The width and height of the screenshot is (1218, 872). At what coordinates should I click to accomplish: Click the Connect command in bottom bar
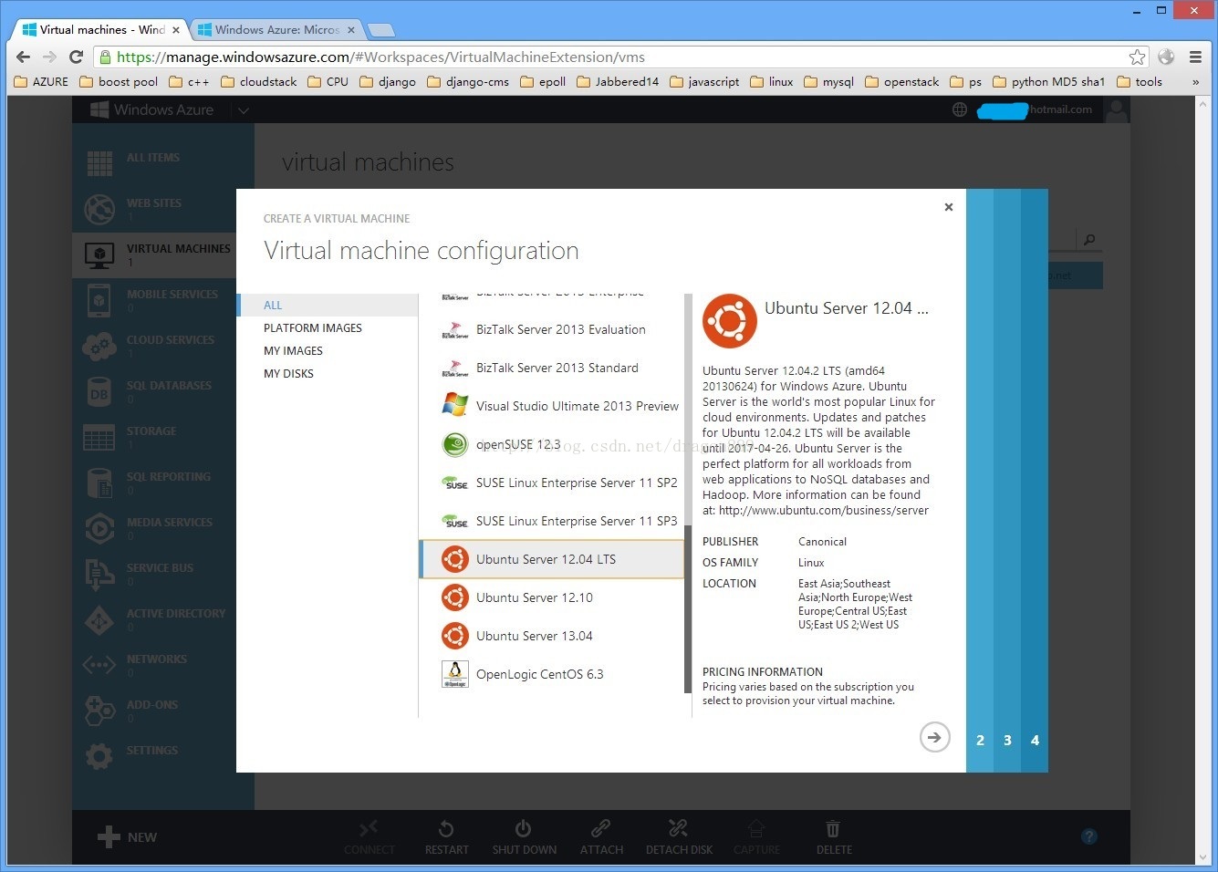[370, 837]
